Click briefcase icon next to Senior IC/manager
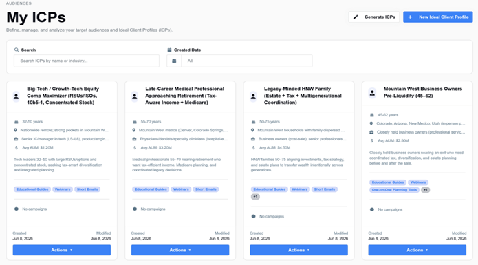Screen dimensions: 478x265 coord(16,139)
